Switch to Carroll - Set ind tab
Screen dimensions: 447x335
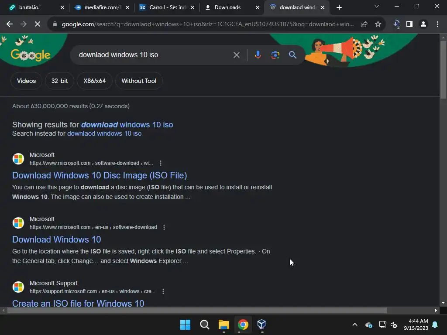[167, 7]
